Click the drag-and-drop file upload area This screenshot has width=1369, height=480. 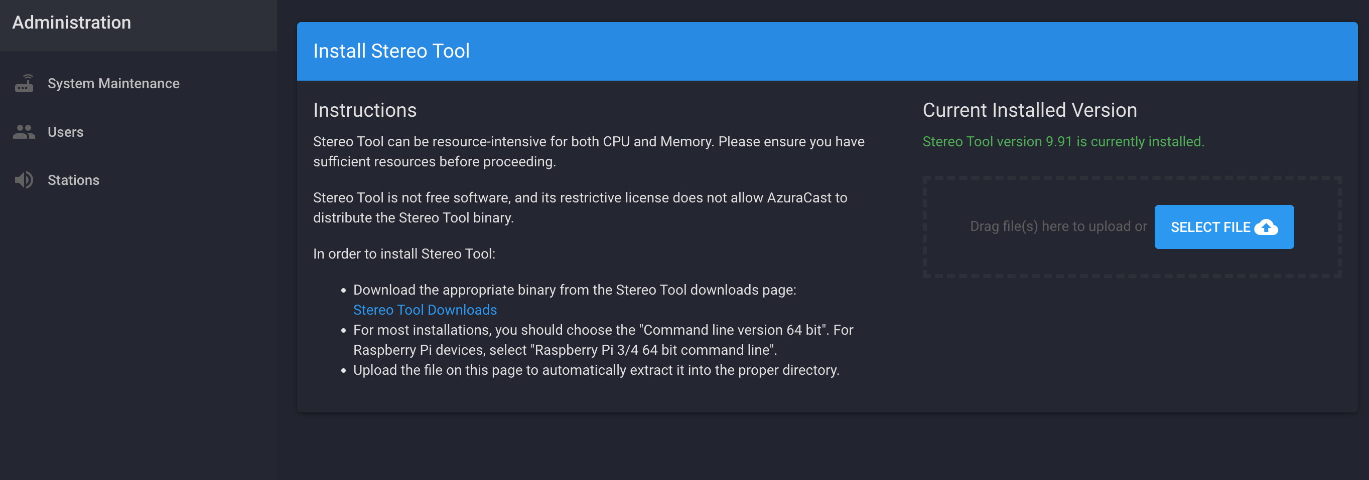click(x=1057, y=226)
